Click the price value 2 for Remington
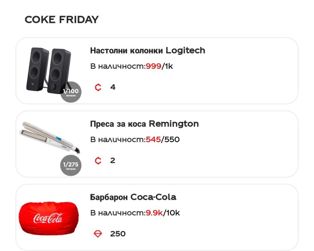This screenshot has height=251, width=314. click(x=113, y=161)
